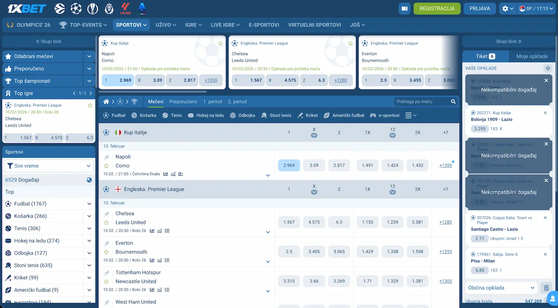
Task: Show all events pie icon next to 6529 Događaji
Action: (x=89, y=180)
